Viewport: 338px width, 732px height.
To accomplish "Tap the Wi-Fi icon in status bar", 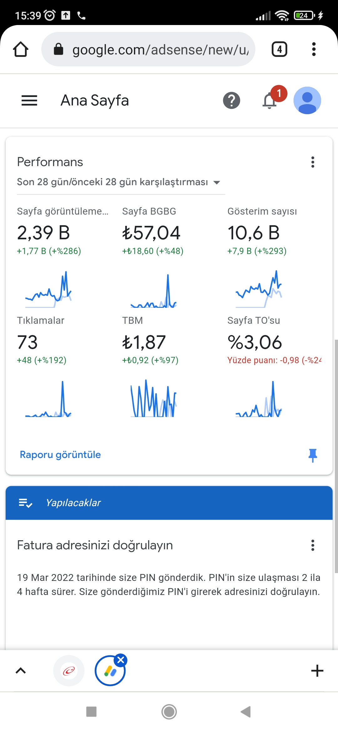I will 282,15.
